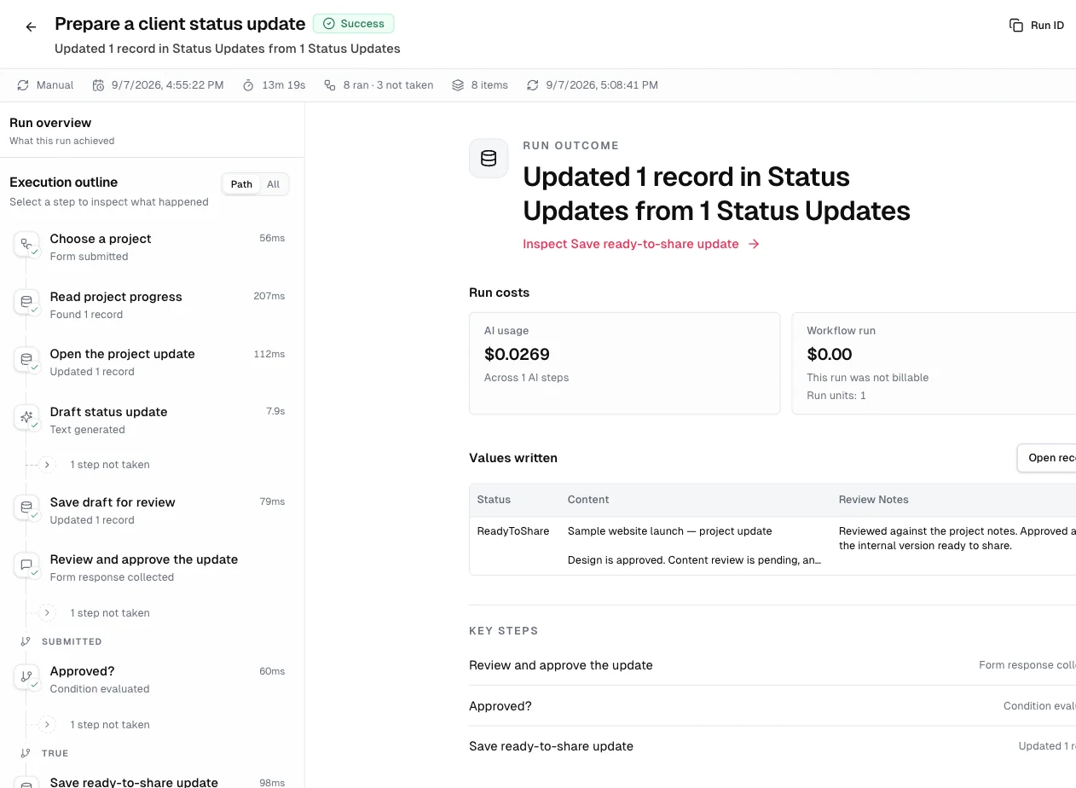
Task: Click the Open record button
Action: 1047,458
